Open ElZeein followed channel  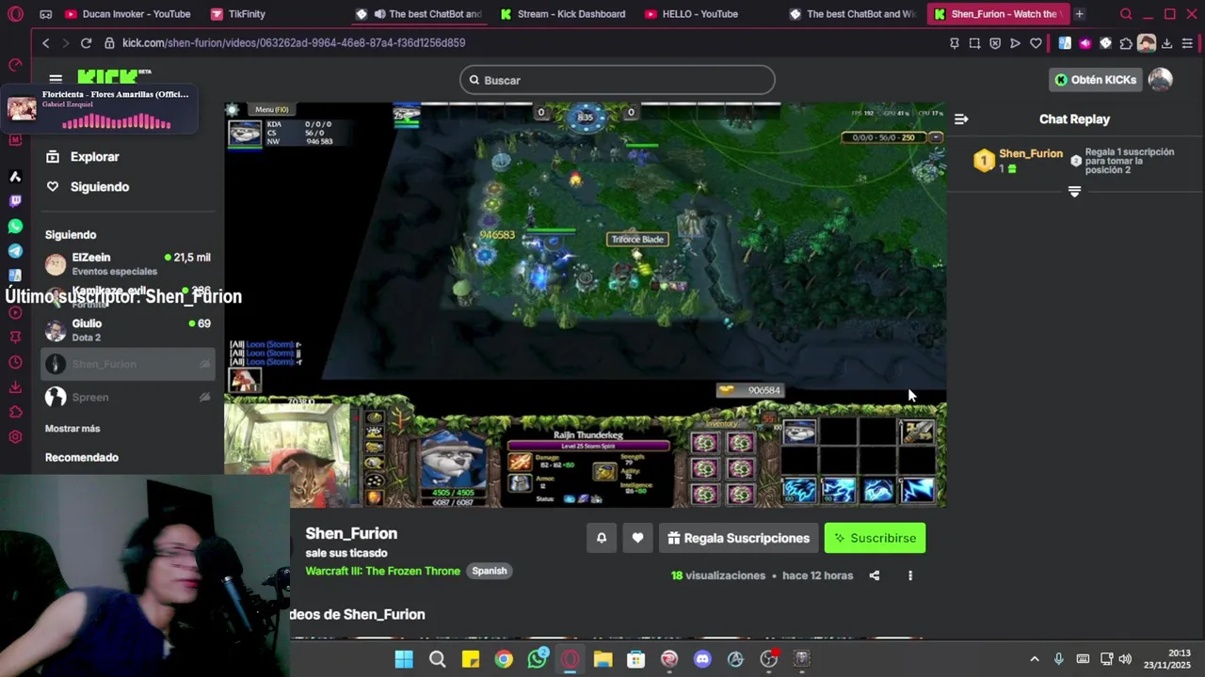coord(128,264)
